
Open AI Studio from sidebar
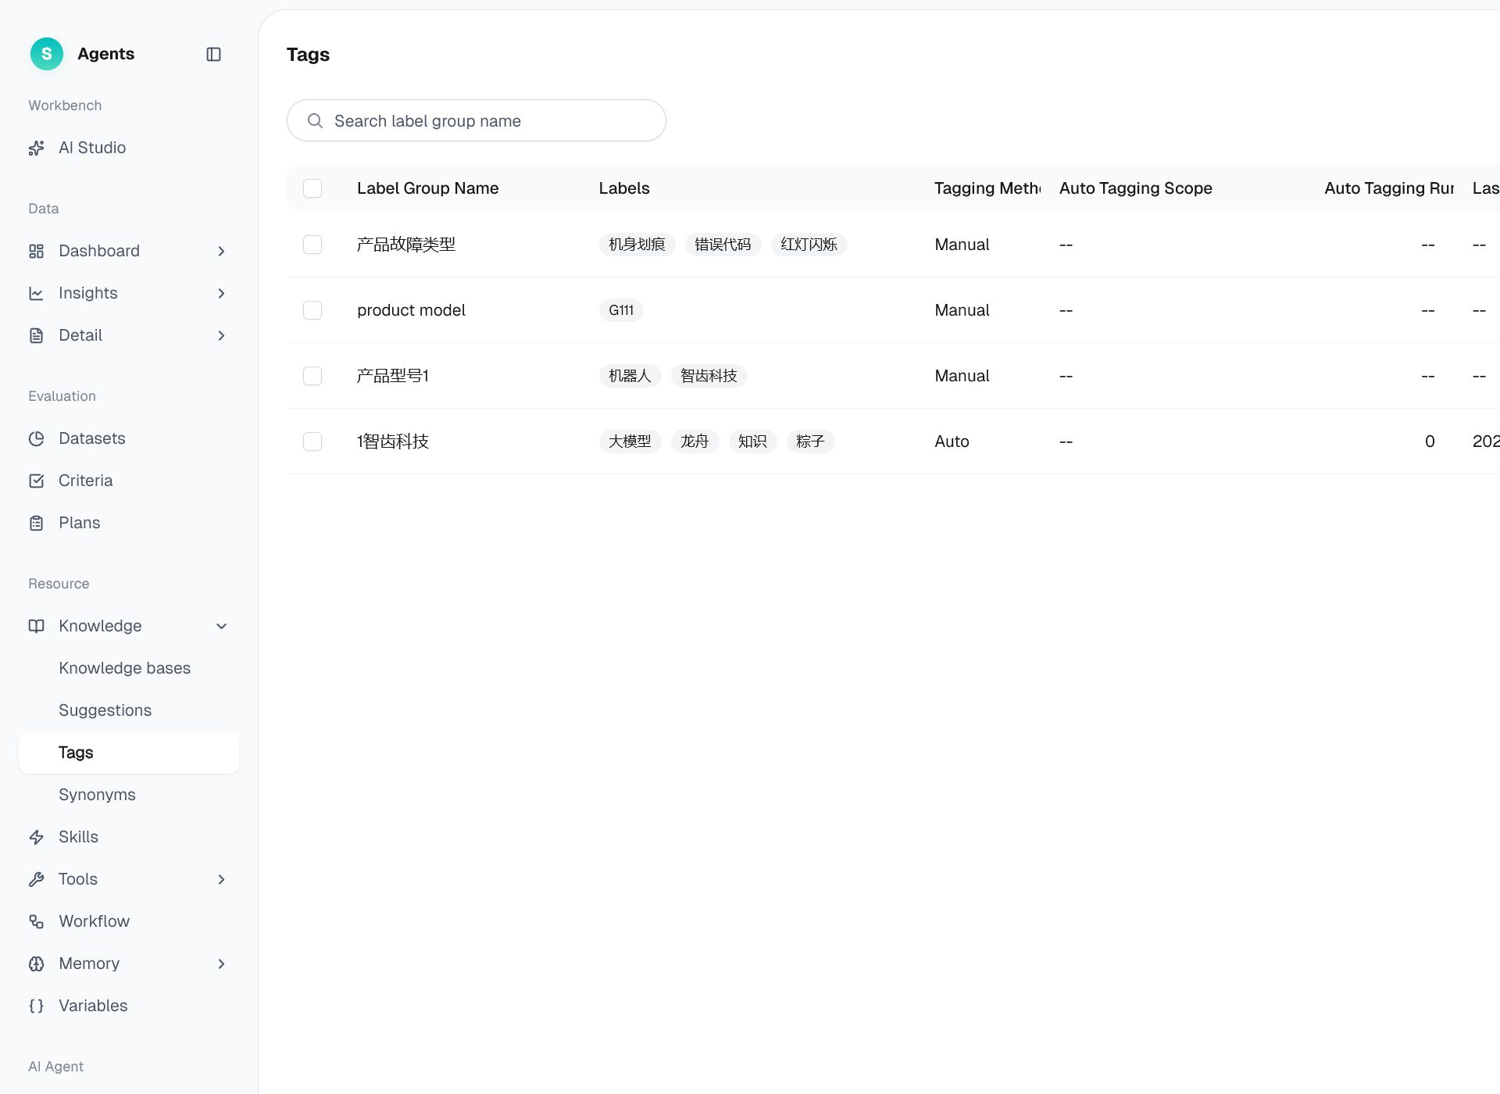point(129,148)
